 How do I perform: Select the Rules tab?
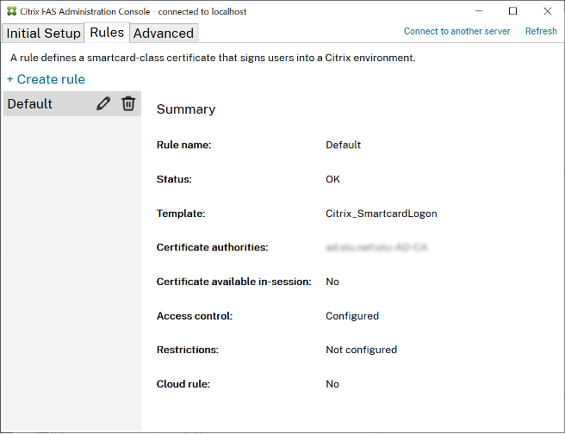click(107, 33)
